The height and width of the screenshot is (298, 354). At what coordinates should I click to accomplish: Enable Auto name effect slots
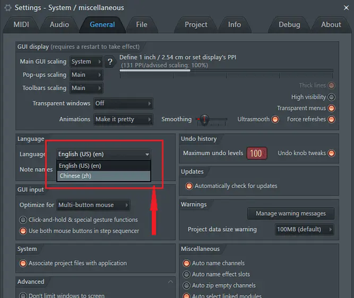pos(186,274)
